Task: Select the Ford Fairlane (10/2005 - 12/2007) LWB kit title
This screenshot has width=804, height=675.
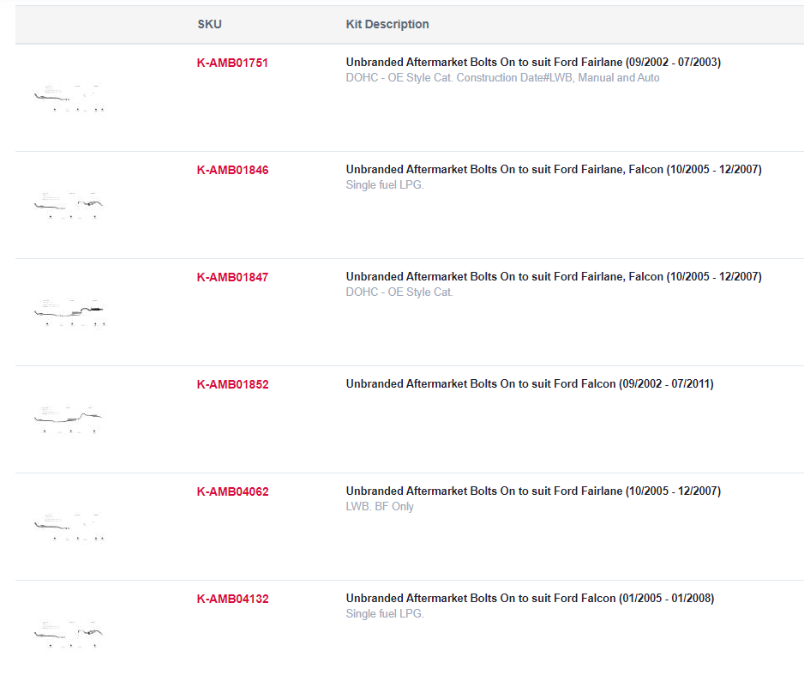Action: tap(533, 491)
